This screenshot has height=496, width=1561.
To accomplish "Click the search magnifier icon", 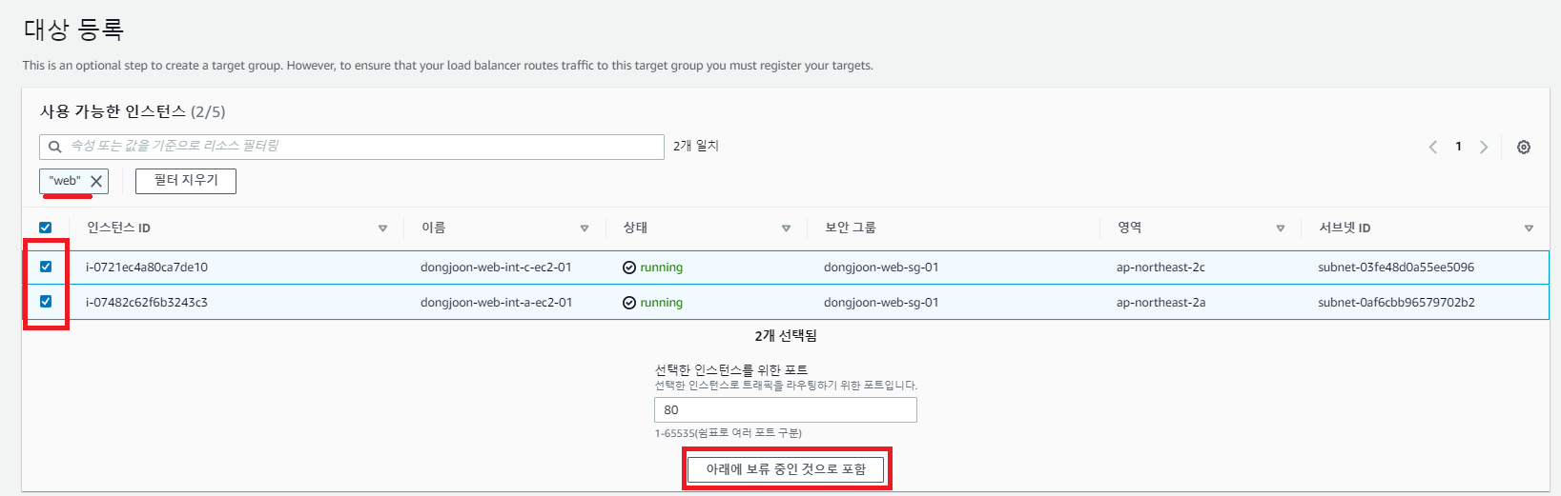I will (x=55, y=147).
